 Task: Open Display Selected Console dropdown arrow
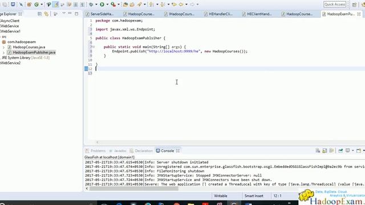pos(352,150)
